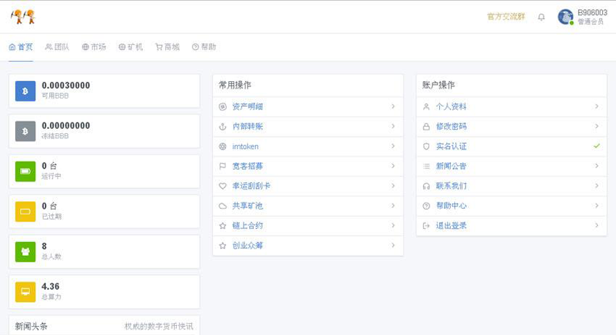Click the heart icon beside 幸运刮刮卡

point(223,186)
